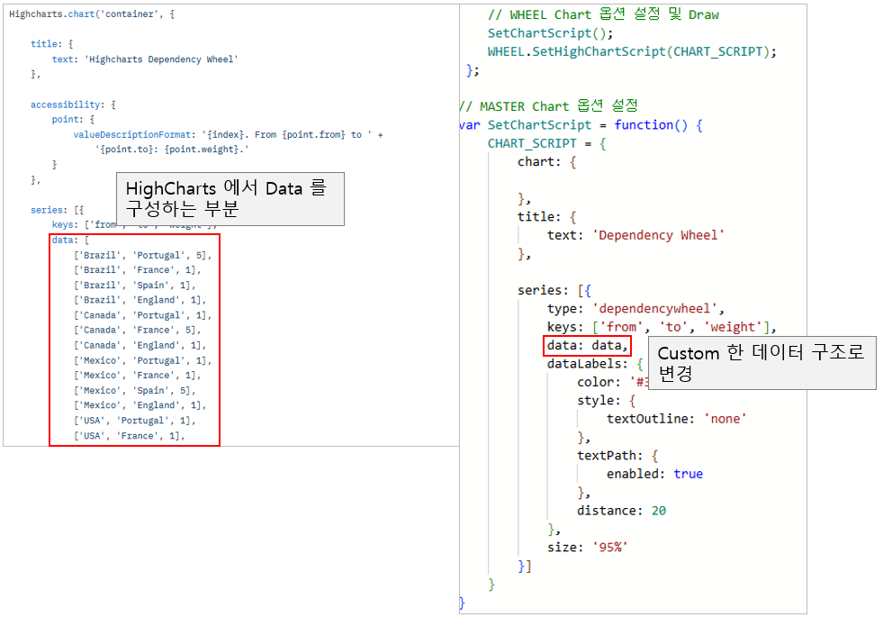The width and height of the screenshot is (883, 617).
Task: Click the WHEEL.SetHighChartScript(CHART_SCRIPT) line
Action: click(x=631, y=51)
